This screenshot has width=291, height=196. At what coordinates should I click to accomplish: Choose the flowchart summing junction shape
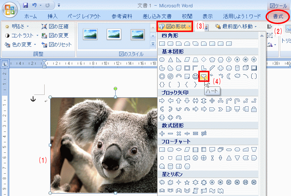tap(195, 158)
